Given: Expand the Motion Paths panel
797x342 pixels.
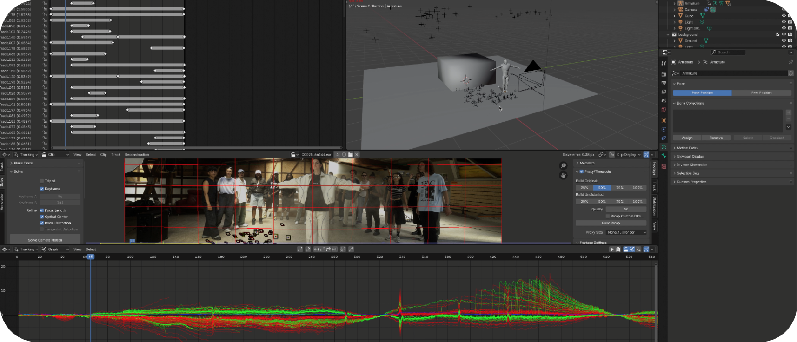Looking at the screenshot, I should 732,148.
